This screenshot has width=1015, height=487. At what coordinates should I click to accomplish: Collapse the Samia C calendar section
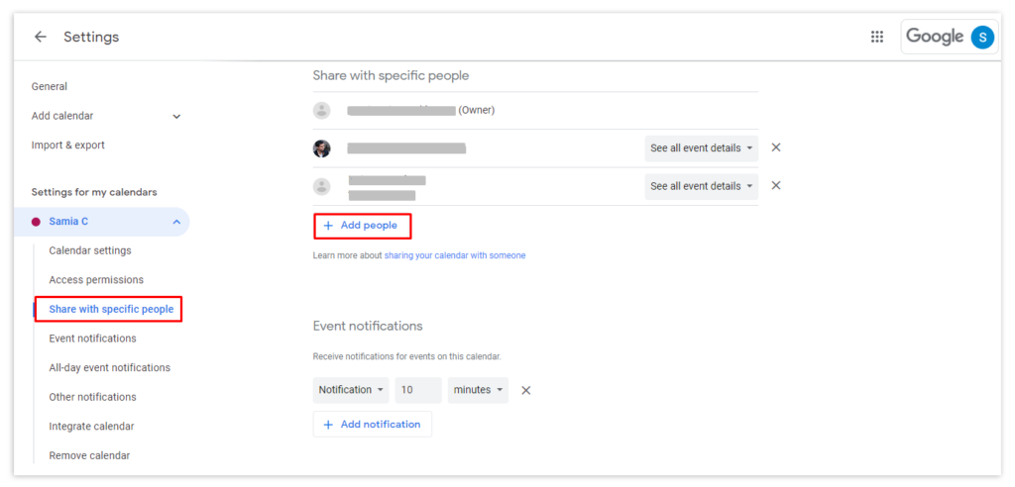(176, 222)
